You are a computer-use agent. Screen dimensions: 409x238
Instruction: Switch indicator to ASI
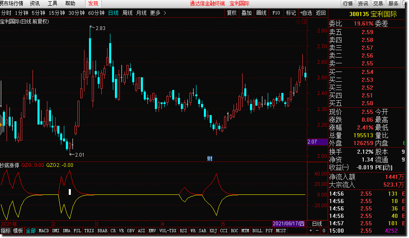[142, 231]
